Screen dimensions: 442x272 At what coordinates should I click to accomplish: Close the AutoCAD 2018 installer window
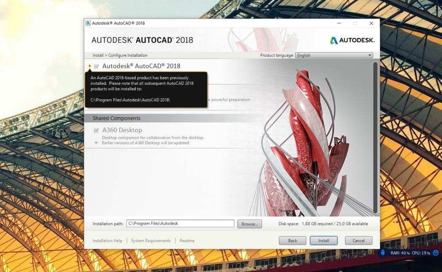coord(371,23)
